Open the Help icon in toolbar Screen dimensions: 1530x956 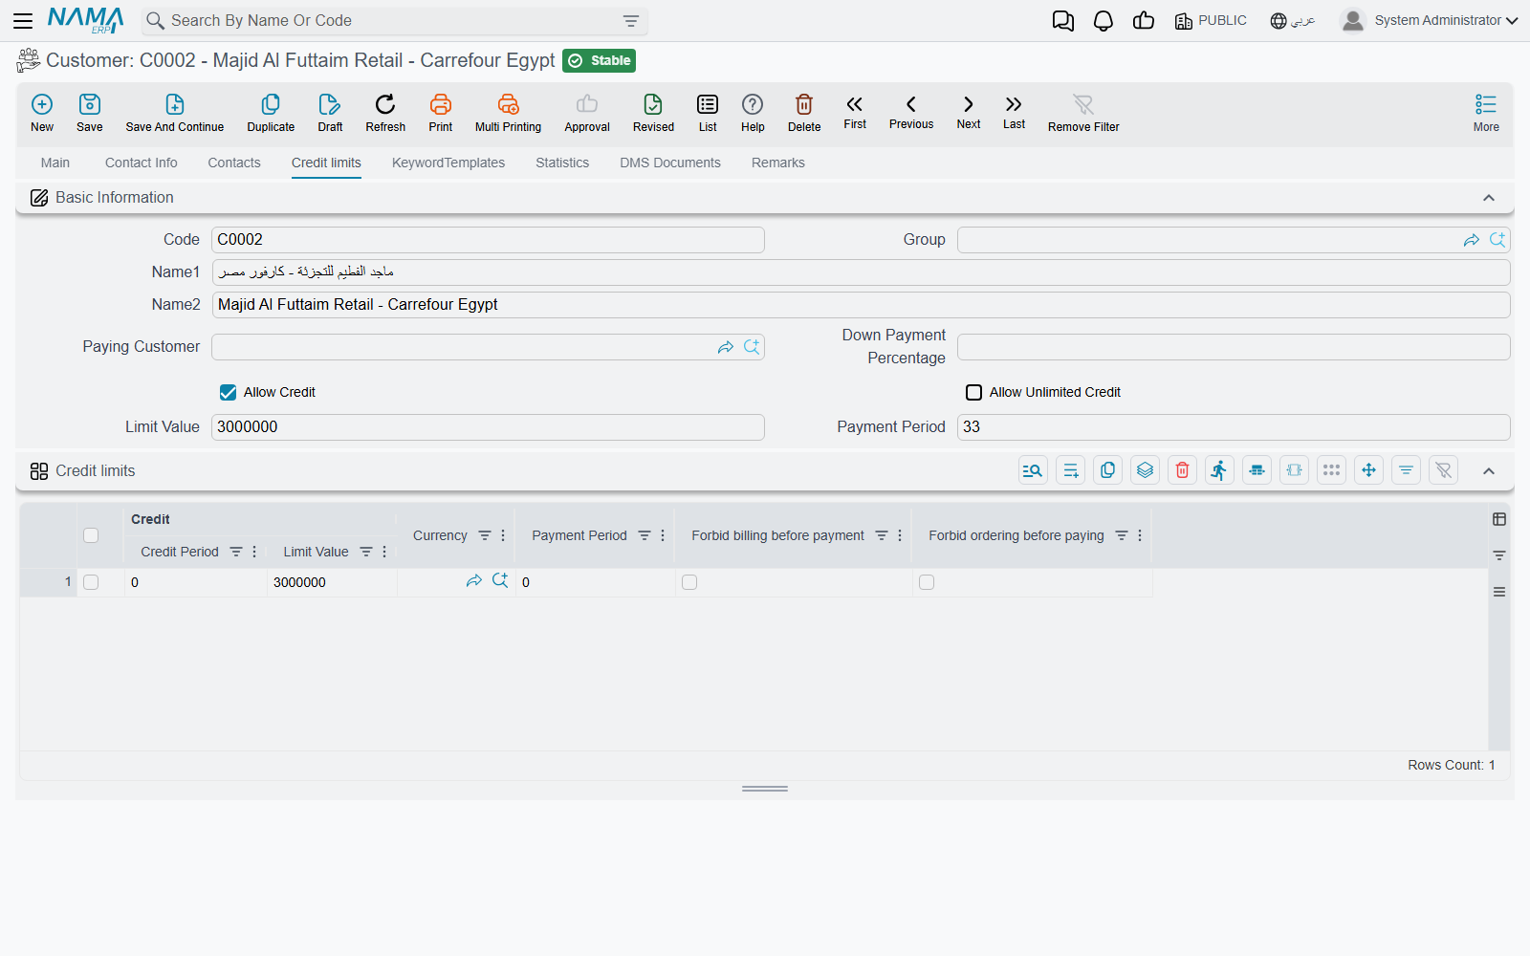pyautogui.click(x=753, y=113)
